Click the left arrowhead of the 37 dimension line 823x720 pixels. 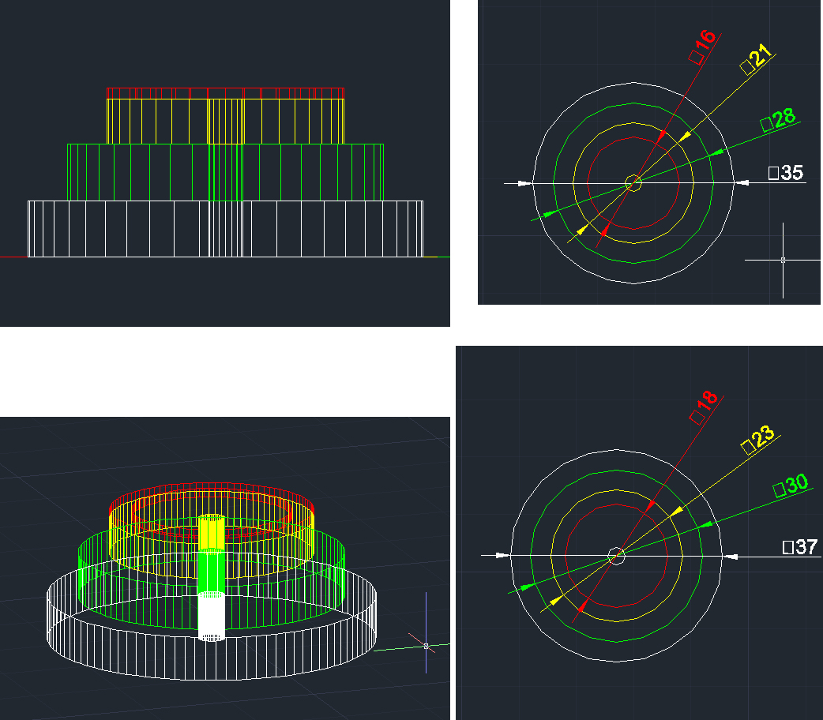(503, 555)
